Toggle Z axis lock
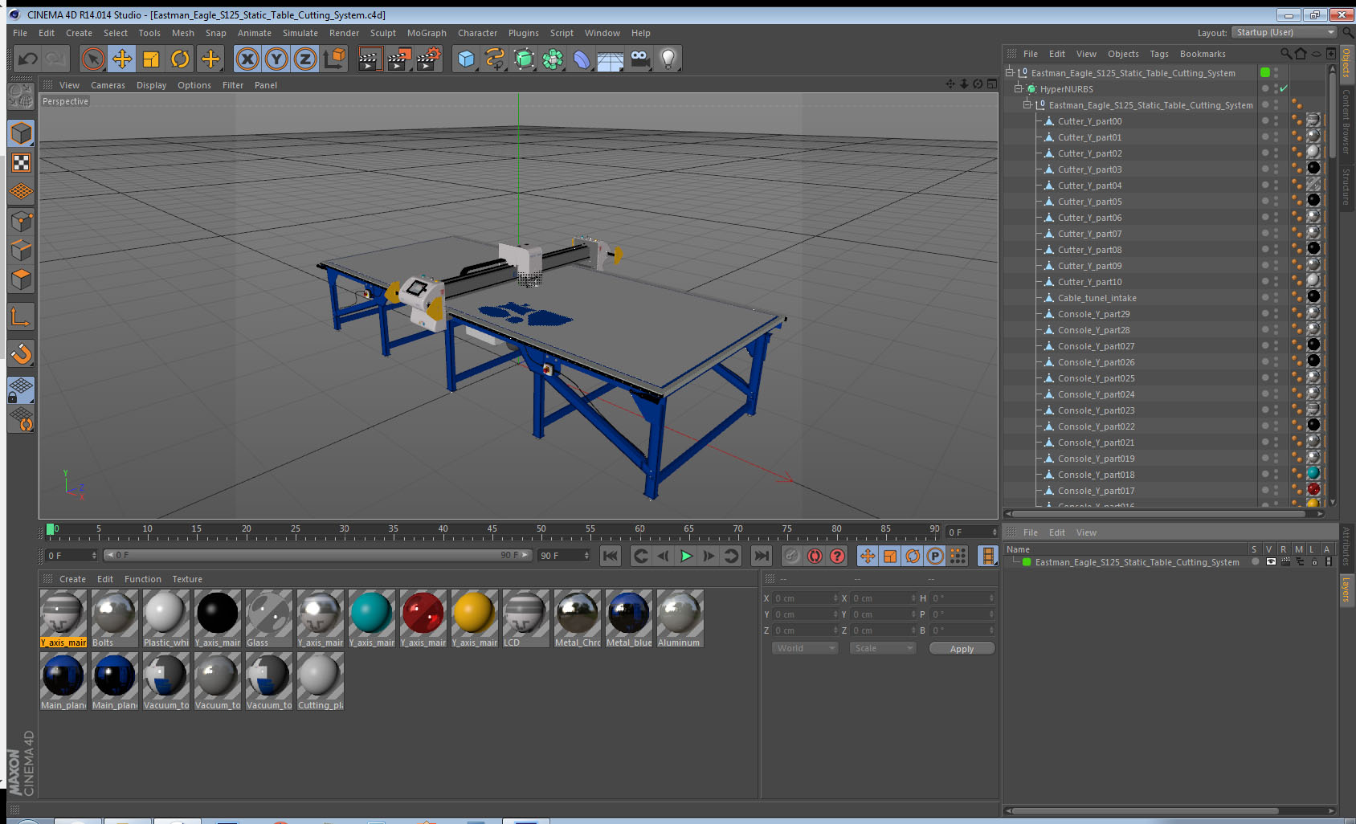 pyautogui.click(x=305, y=59)
